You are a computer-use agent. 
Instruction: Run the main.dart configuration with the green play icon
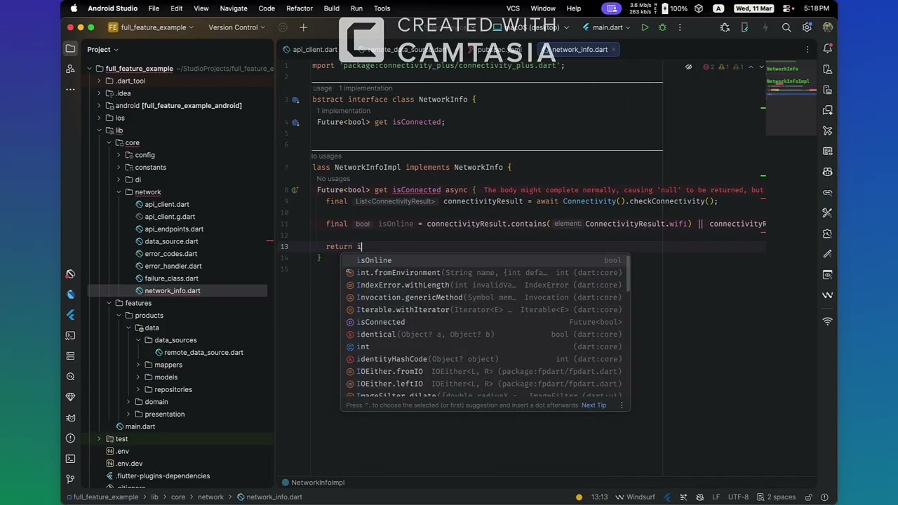click(645, 27)
